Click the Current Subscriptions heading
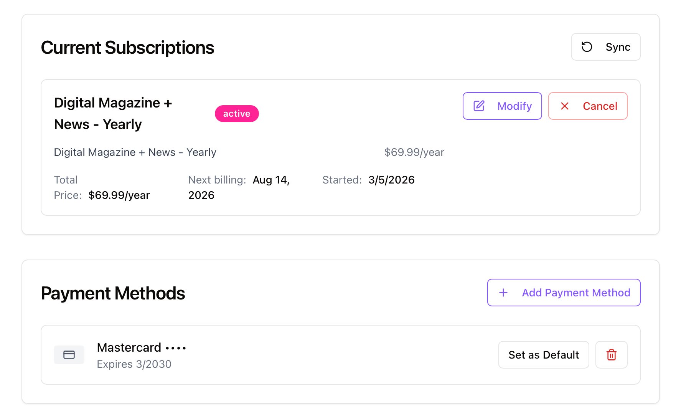Image resolution: width=676 pixels, height=420 pixels. click(127, 48)
